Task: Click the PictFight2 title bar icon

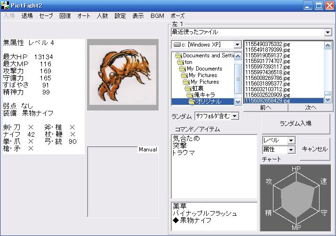Action: pyautogui.click(x=5, y=5)
